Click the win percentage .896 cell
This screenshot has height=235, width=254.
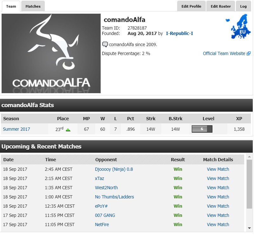coord(130,129)
